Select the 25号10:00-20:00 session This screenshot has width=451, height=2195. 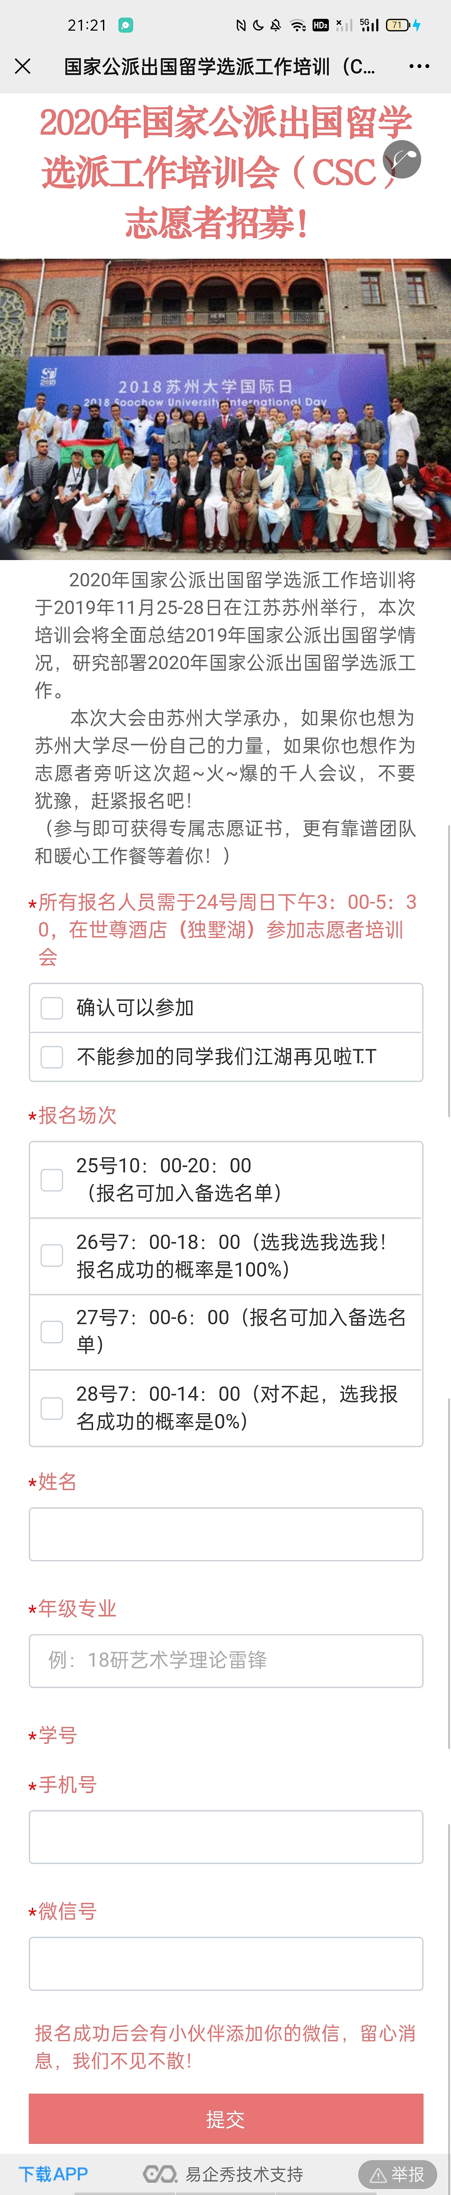[52, 1179]
